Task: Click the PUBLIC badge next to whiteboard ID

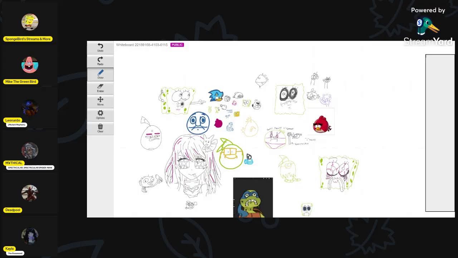Action: click(177, 45)
